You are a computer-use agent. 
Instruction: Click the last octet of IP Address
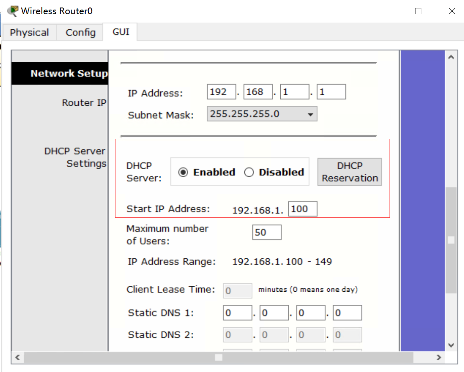(x=331, y=92)
